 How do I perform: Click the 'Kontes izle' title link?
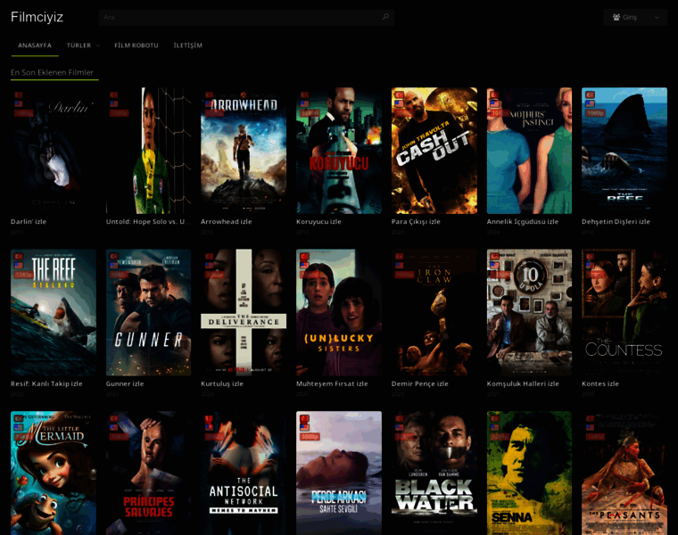click(x=600, y=383)
